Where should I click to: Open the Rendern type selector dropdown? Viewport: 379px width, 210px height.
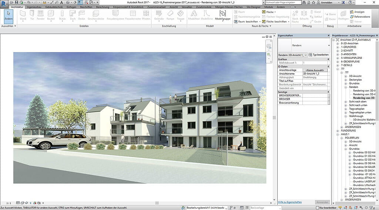coord(329,45)
